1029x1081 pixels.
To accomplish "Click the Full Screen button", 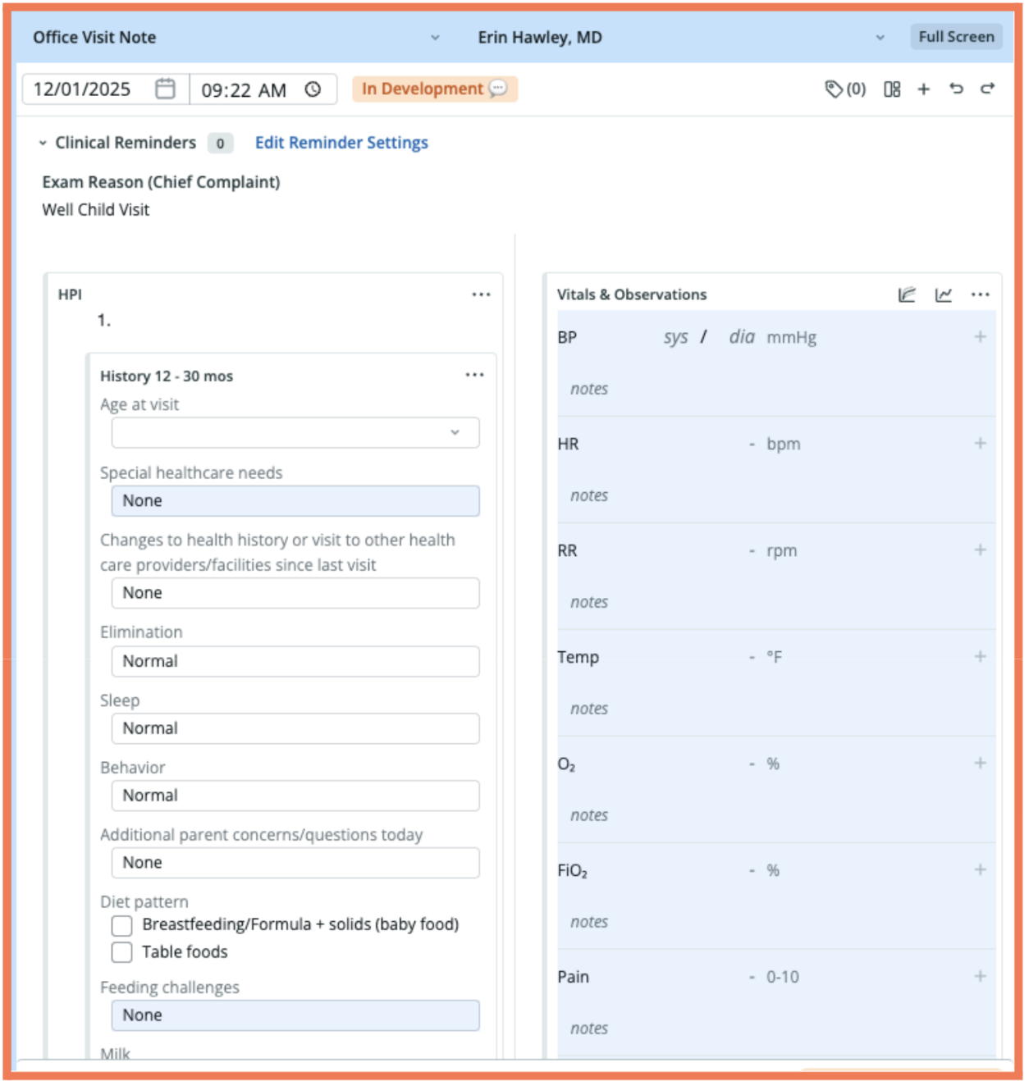I will [956, 37].
